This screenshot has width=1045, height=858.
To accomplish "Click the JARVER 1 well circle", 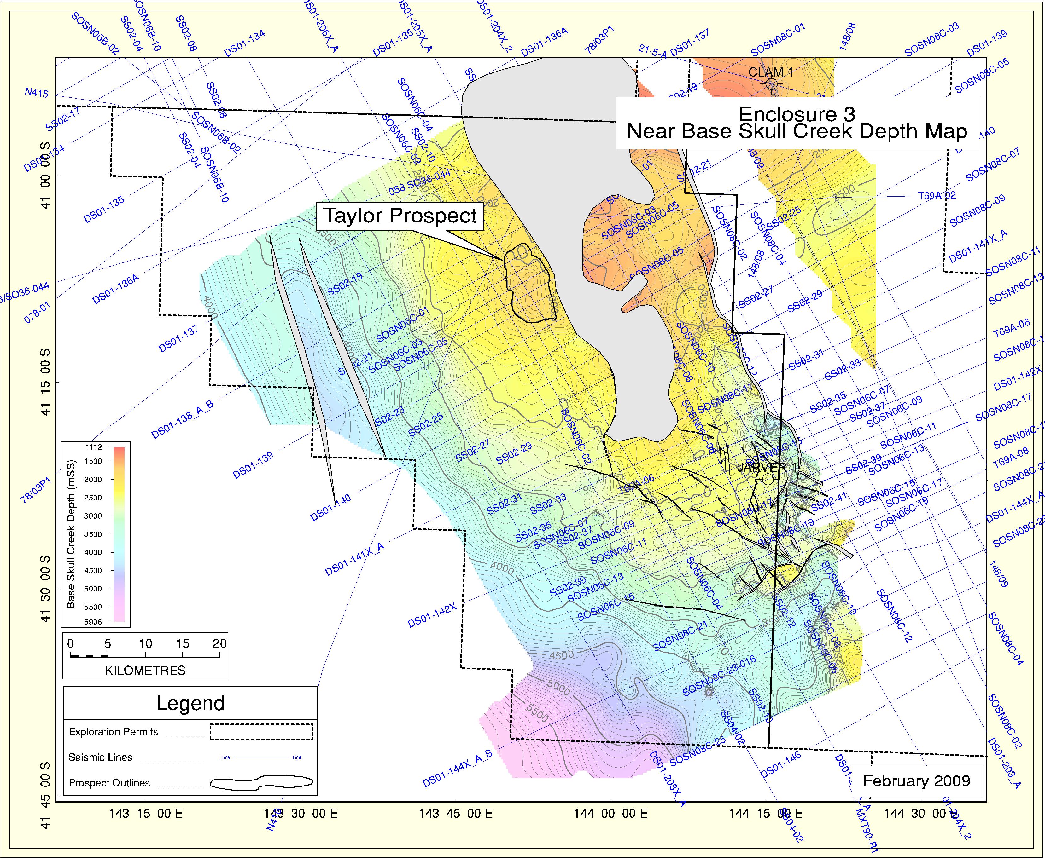I will [768, 478].
